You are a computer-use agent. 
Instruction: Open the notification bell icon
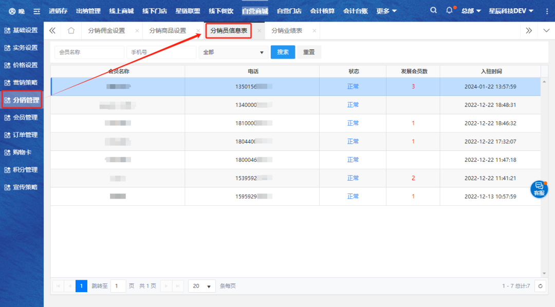449,10
